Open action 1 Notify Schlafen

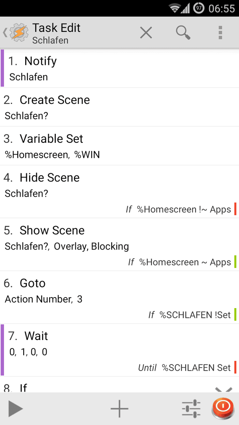tap(119, 68)
